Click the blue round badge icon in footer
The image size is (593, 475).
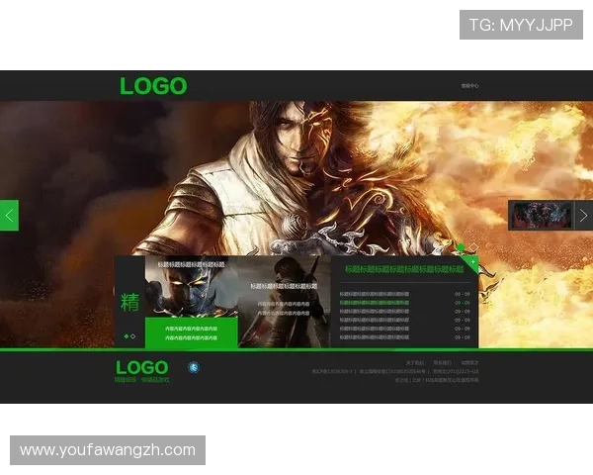(x=194, y=367)
